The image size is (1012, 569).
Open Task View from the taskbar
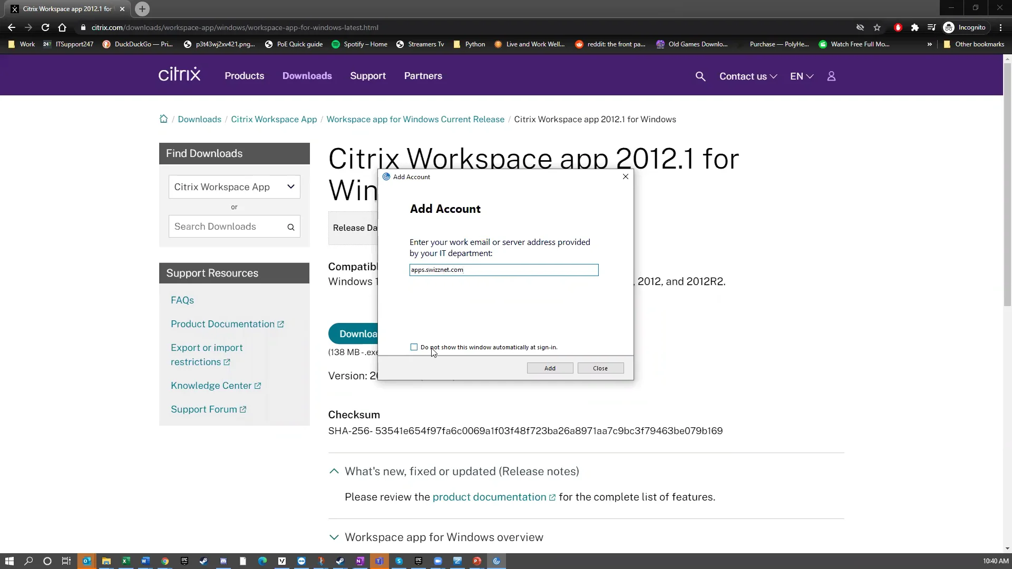pyautogui.click(x=66, y=561)
